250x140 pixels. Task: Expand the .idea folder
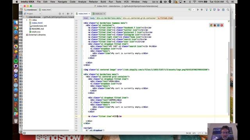(27, 20)
